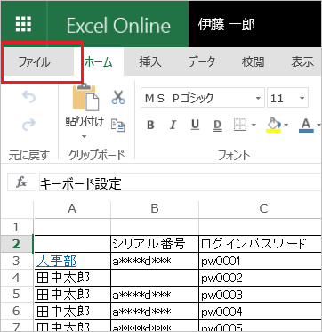Select row 3 header
Screen dimensions: 322x332
[17, 261]
